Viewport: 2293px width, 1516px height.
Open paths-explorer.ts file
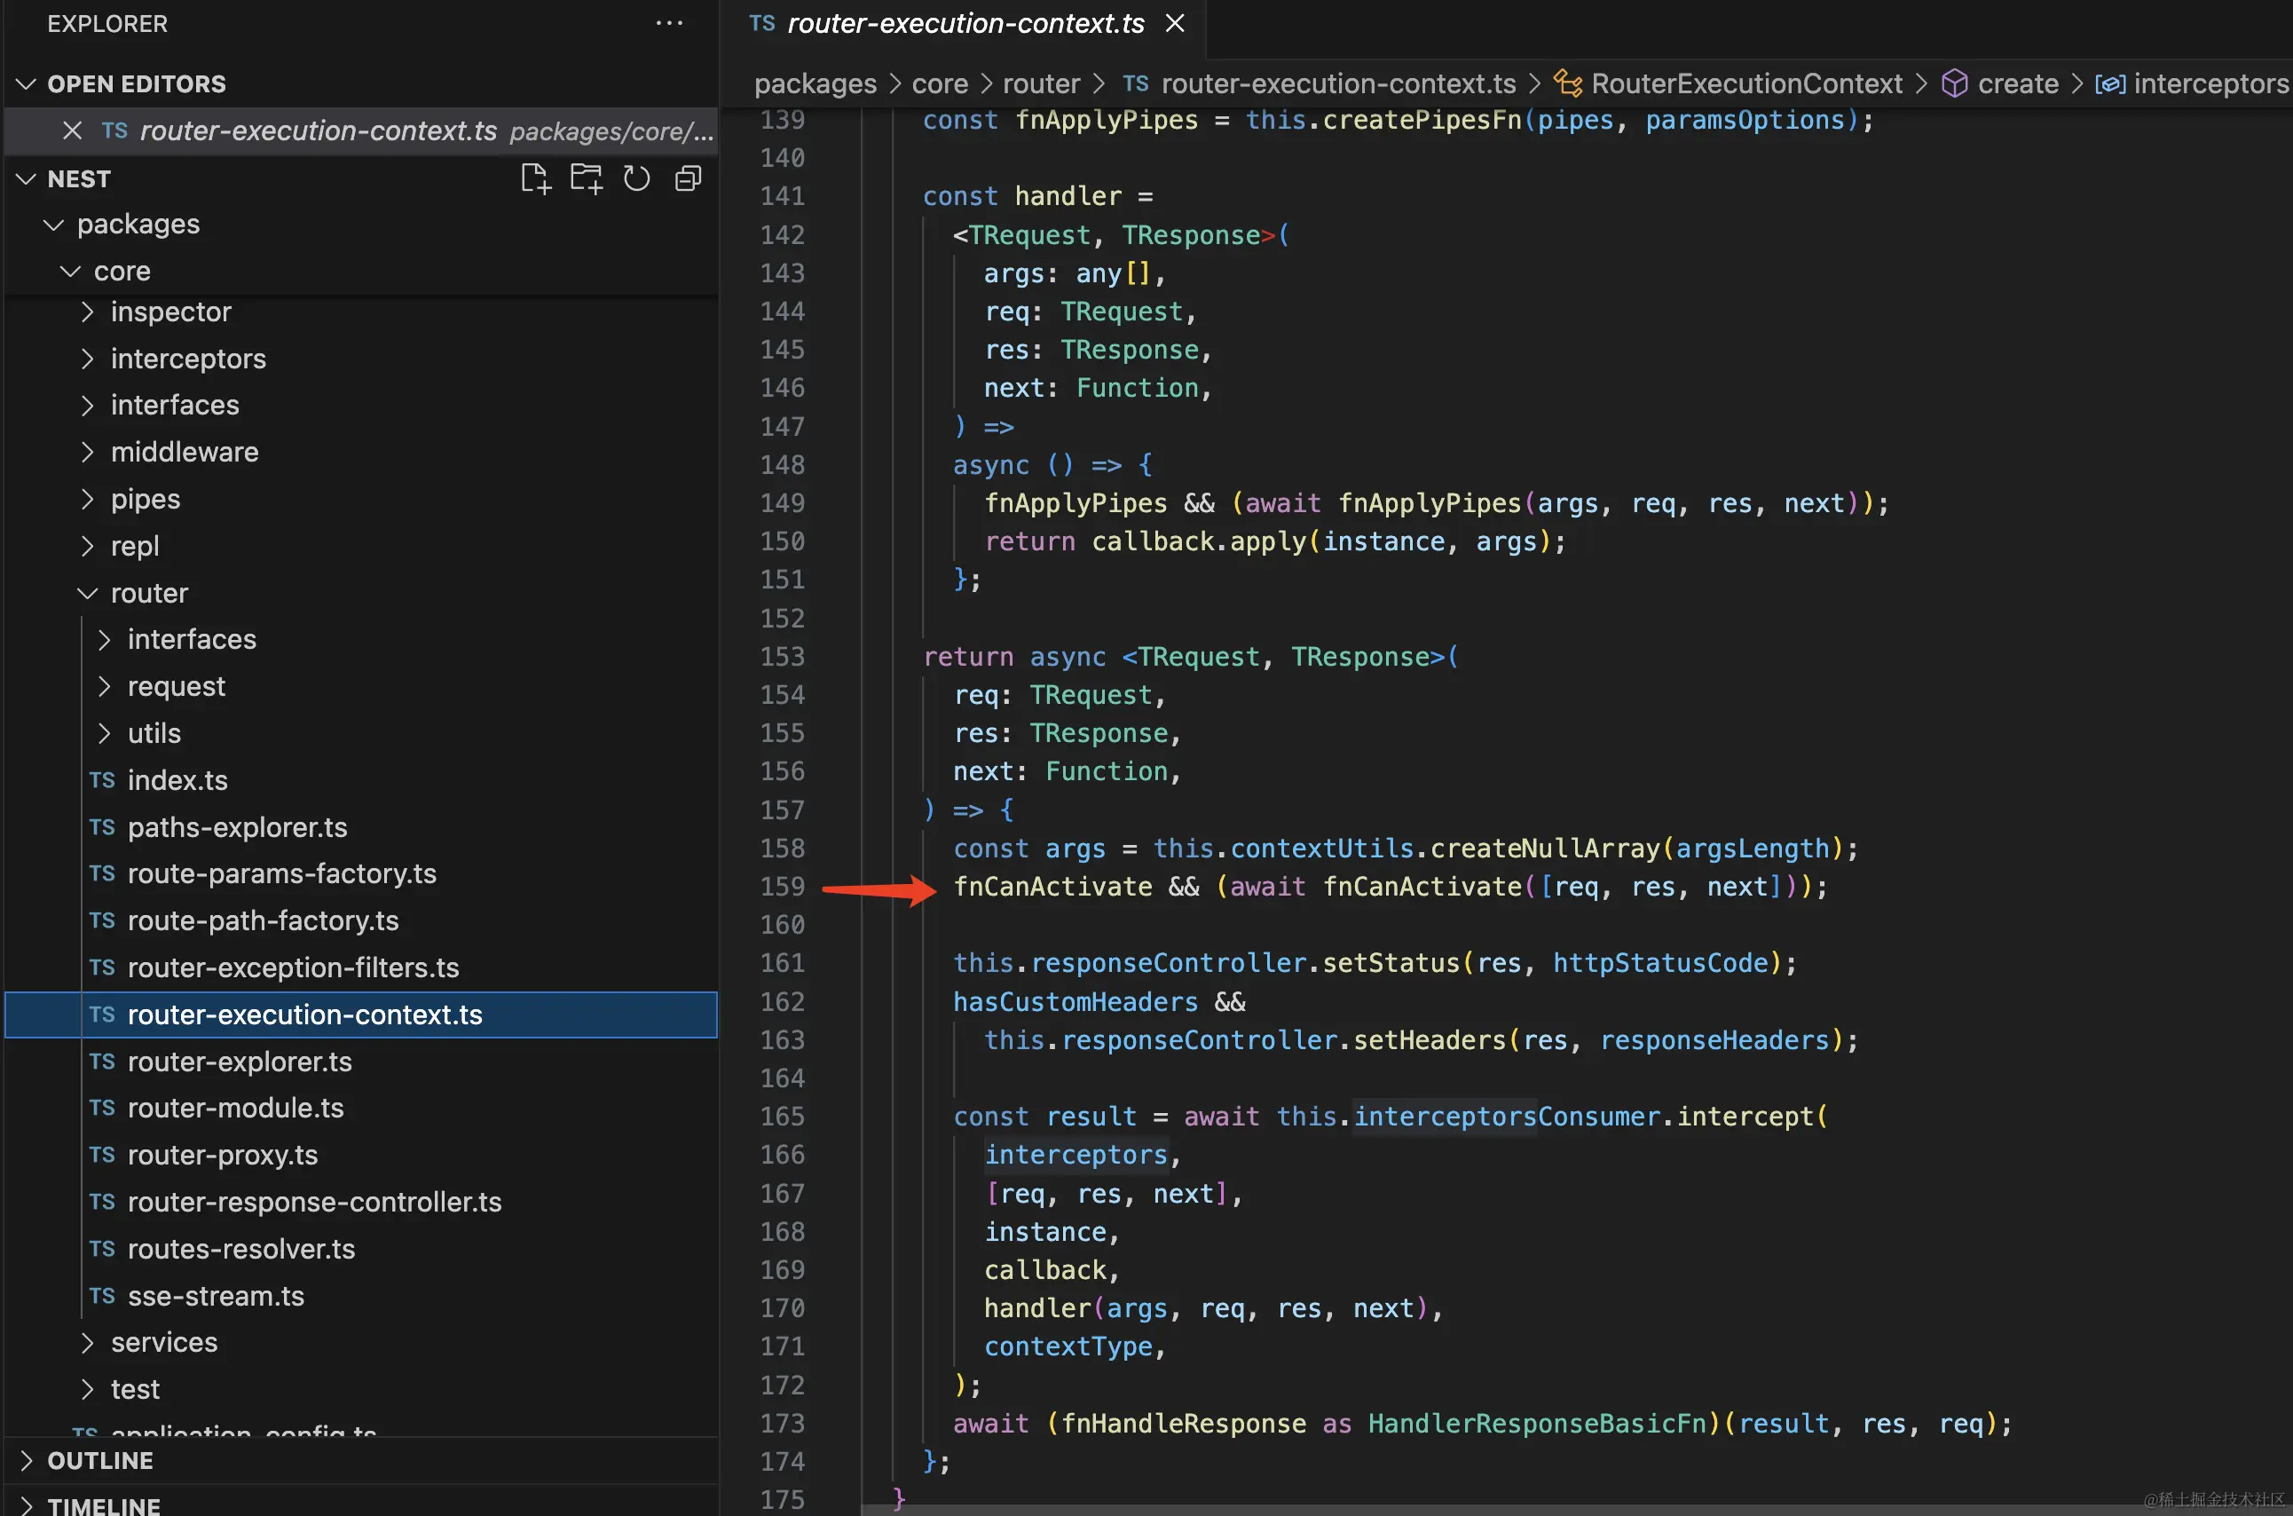tap(237, 827)
